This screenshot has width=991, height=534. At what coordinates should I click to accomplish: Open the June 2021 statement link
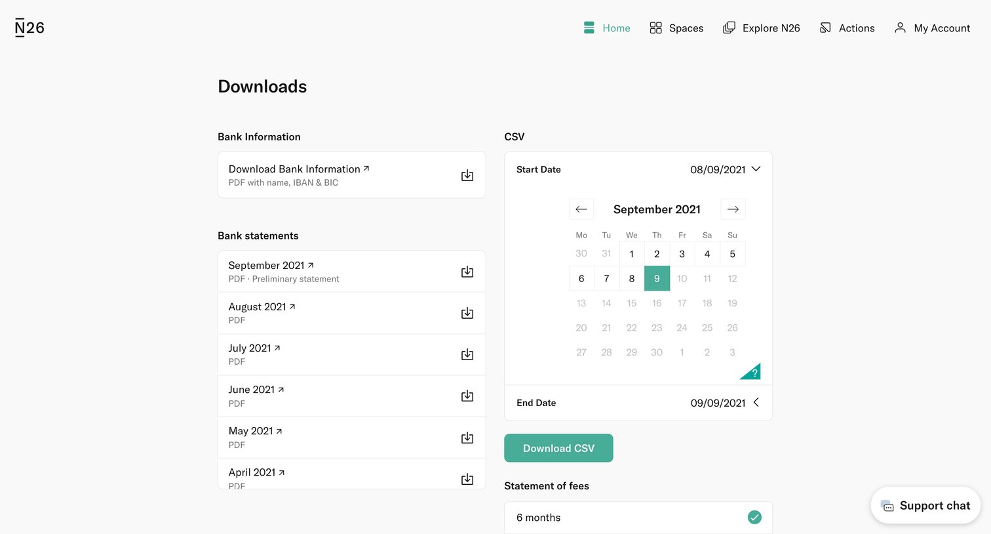coord(256,390)
